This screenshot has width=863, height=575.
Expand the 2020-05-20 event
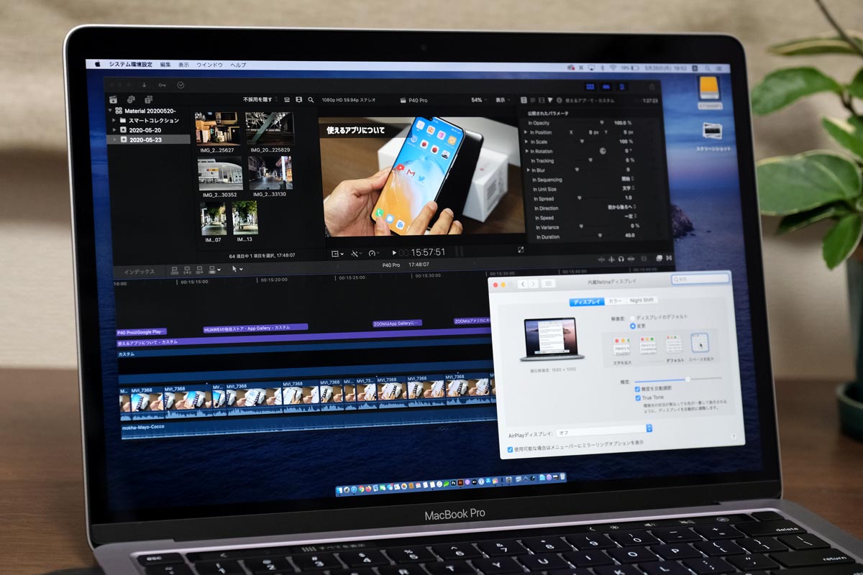[114, 130]
